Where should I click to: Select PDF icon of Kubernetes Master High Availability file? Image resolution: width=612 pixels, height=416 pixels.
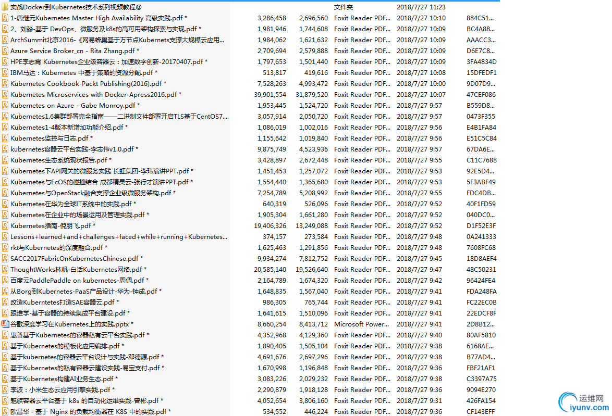click(x=5, y=18)
